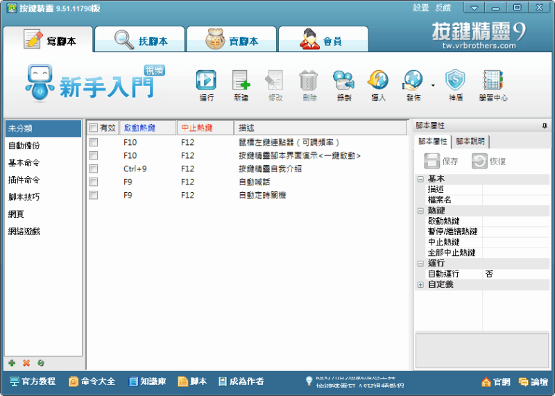Open dropdown arrow next to 發佈
The width and height of the screenshot is (555, 396).
tap(433, 85)
